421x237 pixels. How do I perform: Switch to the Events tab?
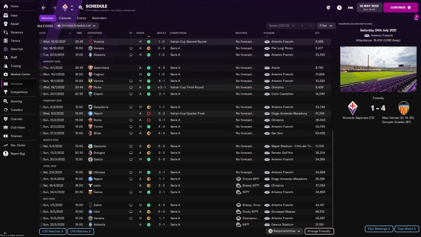point(82,18)
